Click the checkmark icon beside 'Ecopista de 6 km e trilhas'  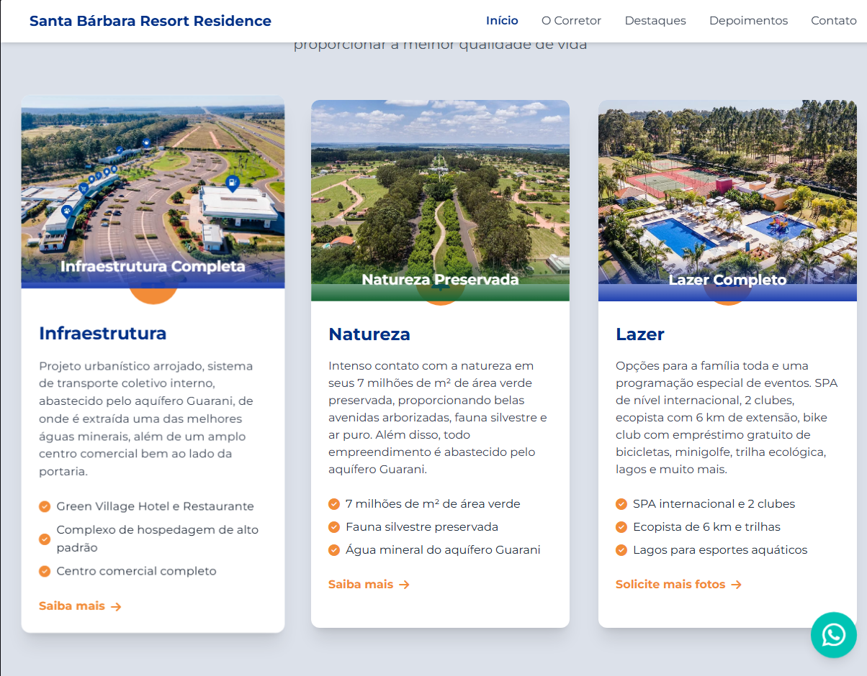click(x=621, y=527)
